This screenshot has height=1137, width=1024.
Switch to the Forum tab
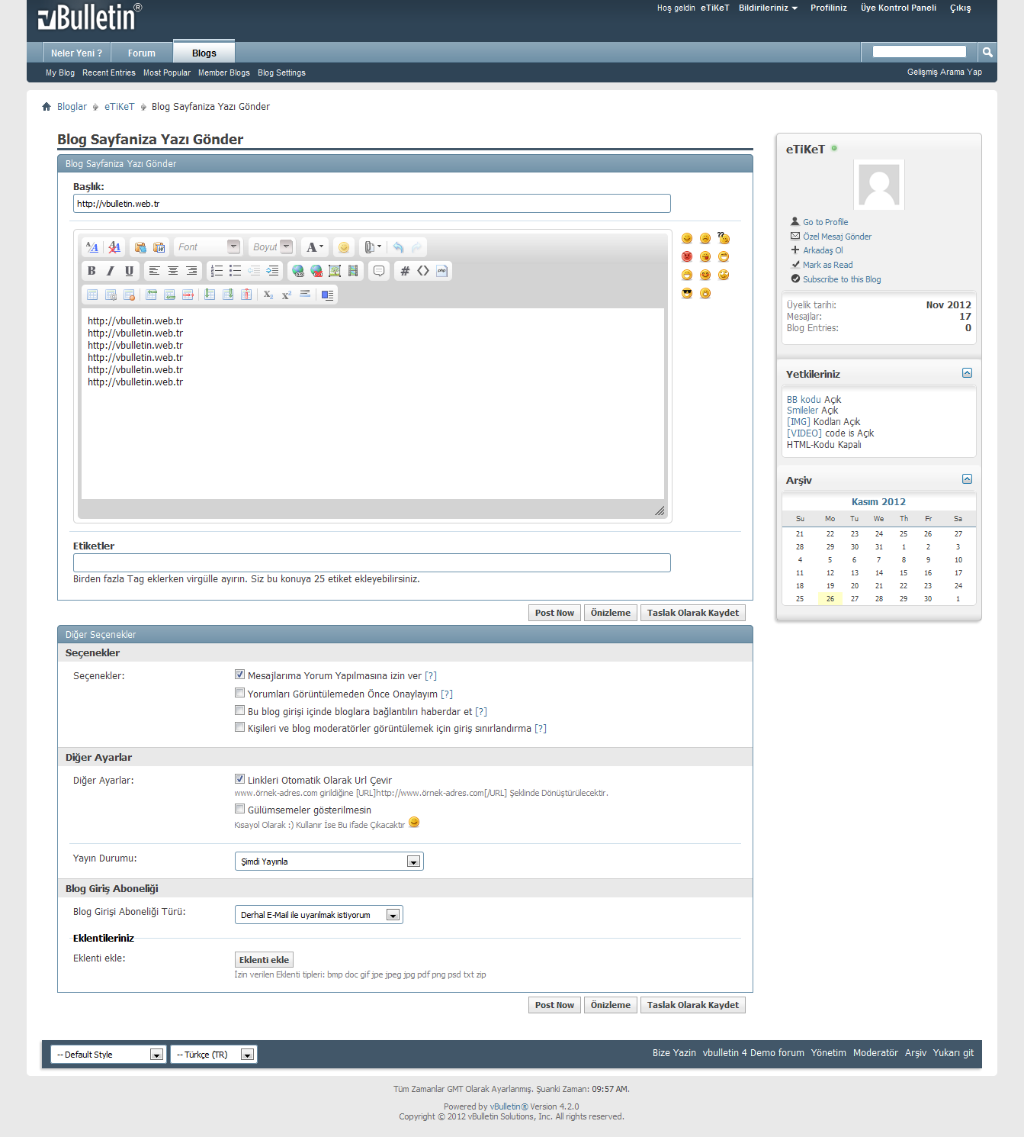point(141,53)
